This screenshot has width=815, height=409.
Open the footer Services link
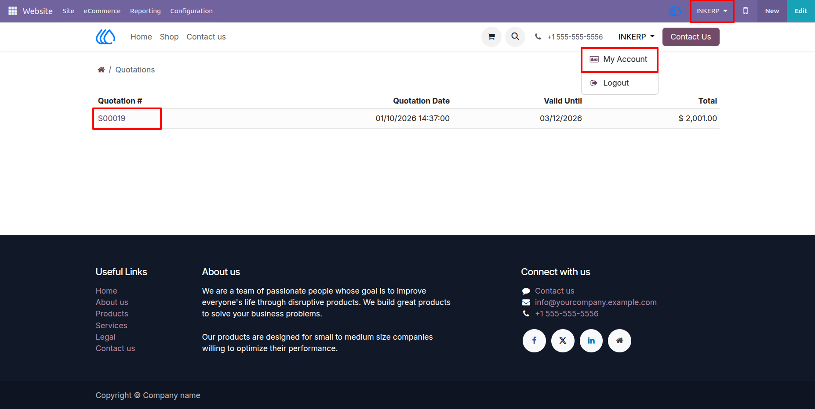click(x=112, y=326)
